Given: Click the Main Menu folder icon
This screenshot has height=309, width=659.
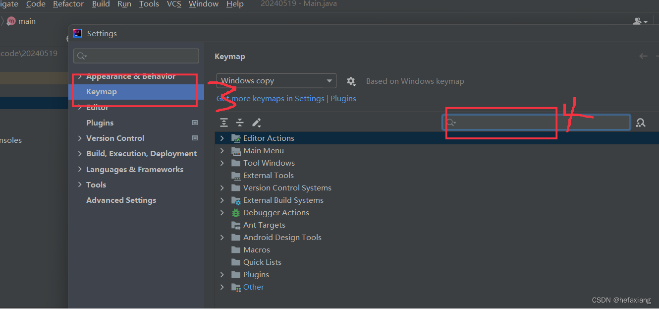Looking at the screenshot, I should coord(236,151).
